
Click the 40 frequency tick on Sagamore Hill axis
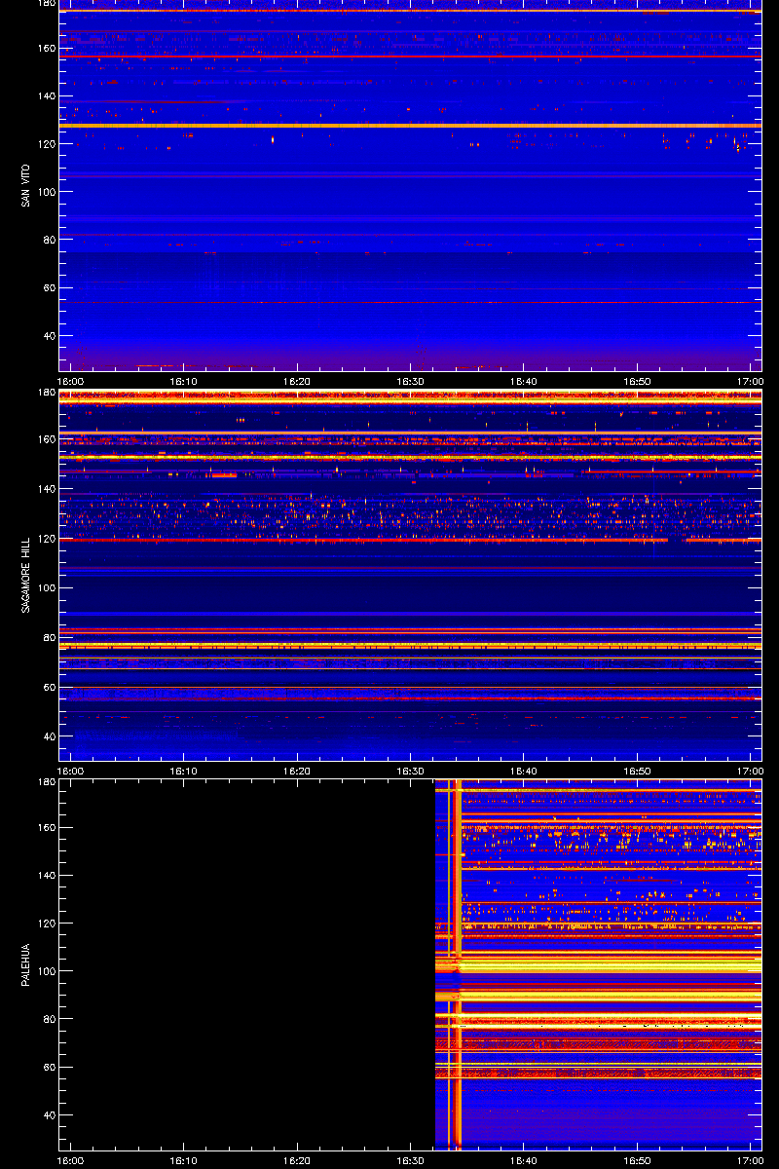(x=49, y=736)
